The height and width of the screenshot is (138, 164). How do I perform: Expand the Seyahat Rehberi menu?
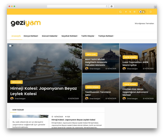(x=70, y=36)
